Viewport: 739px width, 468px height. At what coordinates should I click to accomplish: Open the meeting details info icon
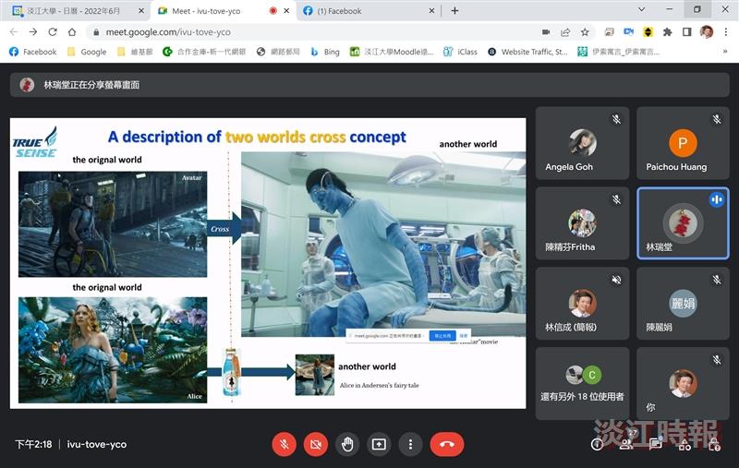click(597, 444)
